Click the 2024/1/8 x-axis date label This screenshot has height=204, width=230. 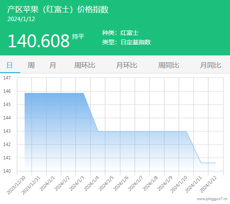(x=150, y=183)
